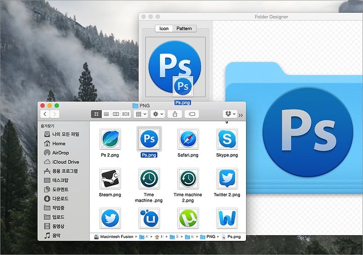Select the Ps.png file icon in Finder
Screen dimensions: 363x255
click(149, 139)
